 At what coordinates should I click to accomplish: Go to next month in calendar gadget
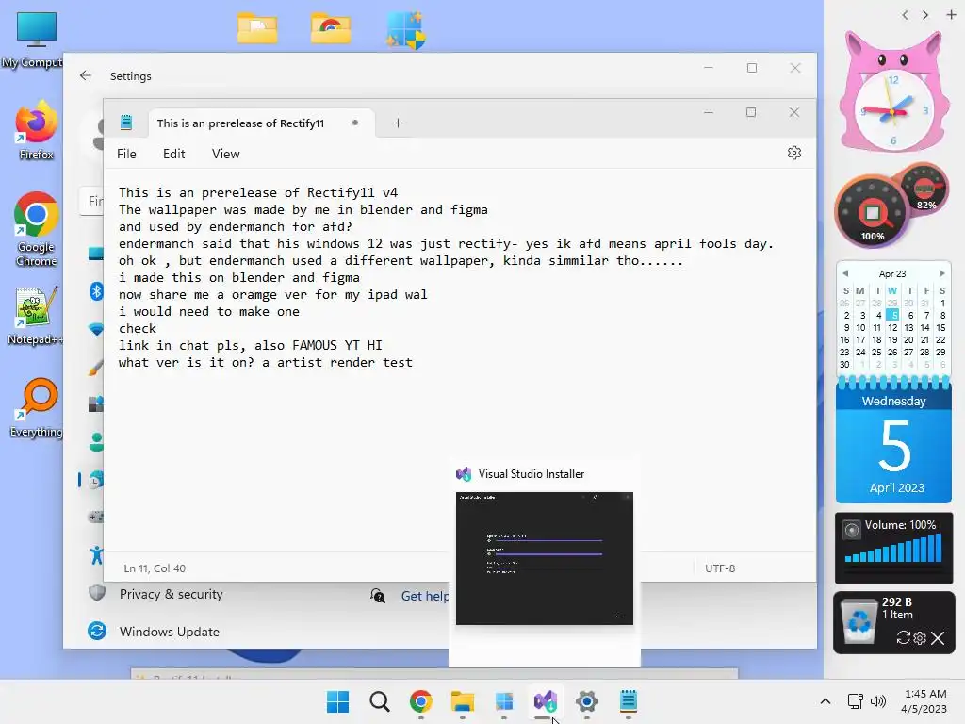[941, 273]
